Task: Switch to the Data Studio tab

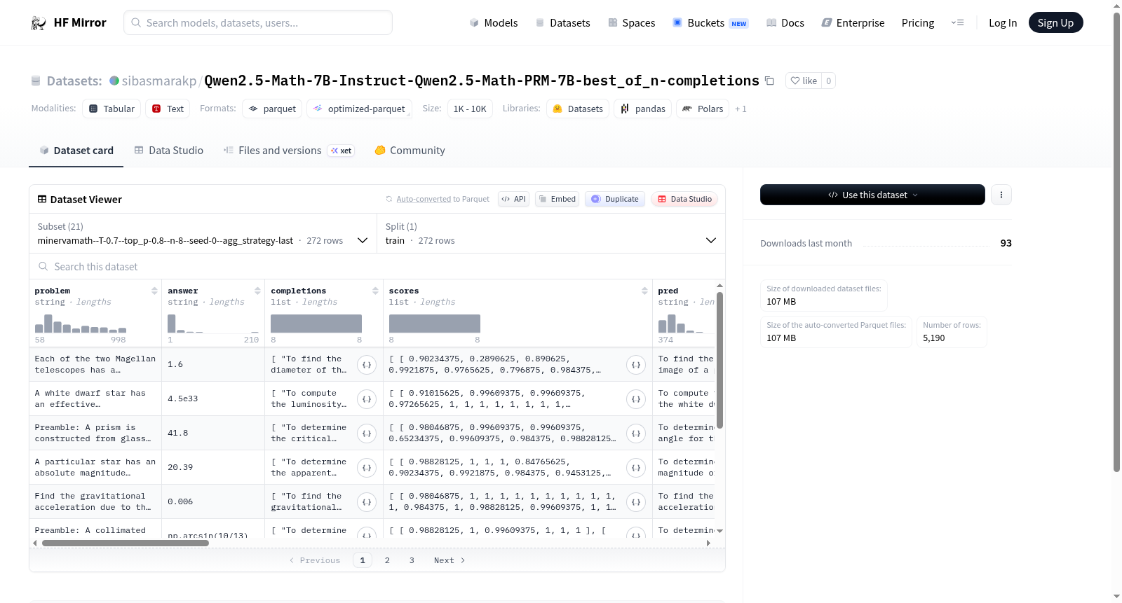Action: pyautogui.click(x=169, y=151)
